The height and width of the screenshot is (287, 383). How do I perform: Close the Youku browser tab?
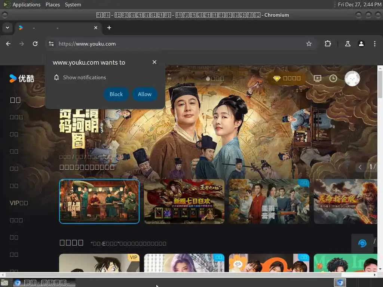point(96,28)
